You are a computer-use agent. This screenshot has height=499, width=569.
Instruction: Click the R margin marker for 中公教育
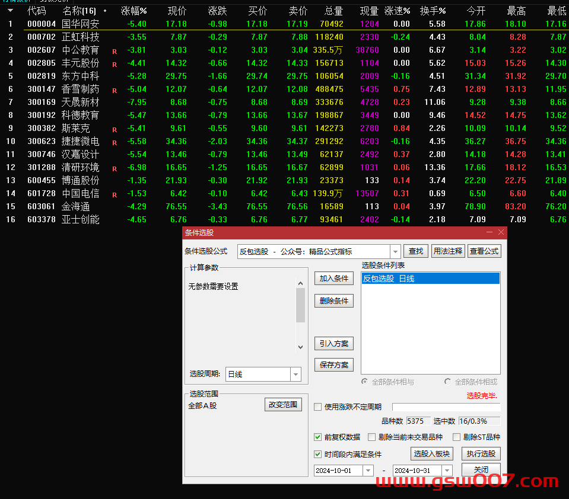pyautogui.click(x=115, y=52)
